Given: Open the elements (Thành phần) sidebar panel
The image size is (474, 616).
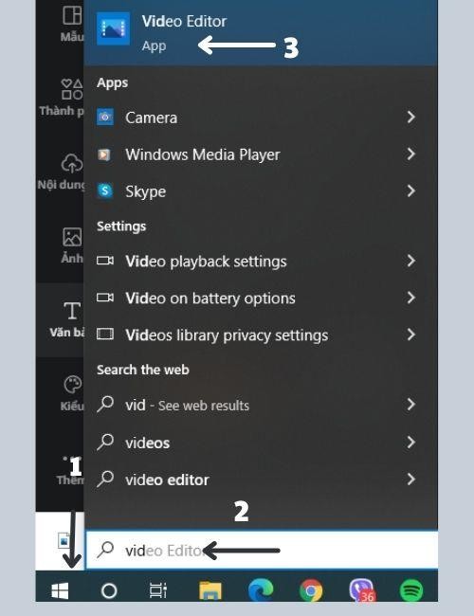Looking at the screenshot, I should pyautogui.click(x=63, y=98).
